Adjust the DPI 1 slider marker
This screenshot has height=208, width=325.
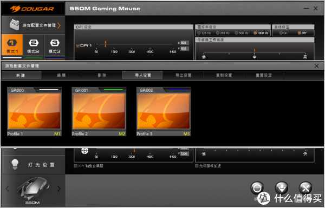(105, 44)
